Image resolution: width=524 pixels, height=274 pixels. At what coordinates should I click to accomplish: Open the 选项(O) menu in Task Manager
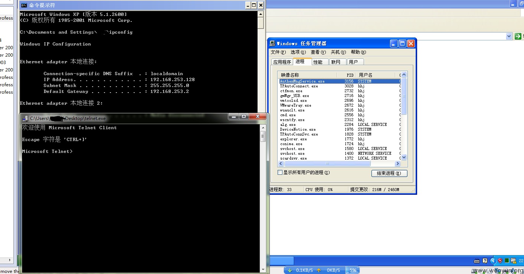[298, 52]
